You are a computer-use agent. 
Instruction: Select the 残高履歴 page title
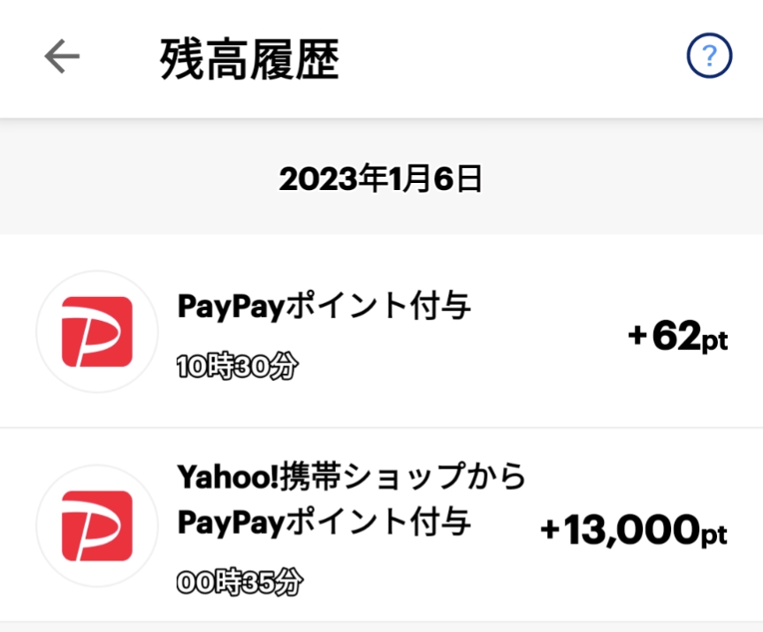pos(249,59)
